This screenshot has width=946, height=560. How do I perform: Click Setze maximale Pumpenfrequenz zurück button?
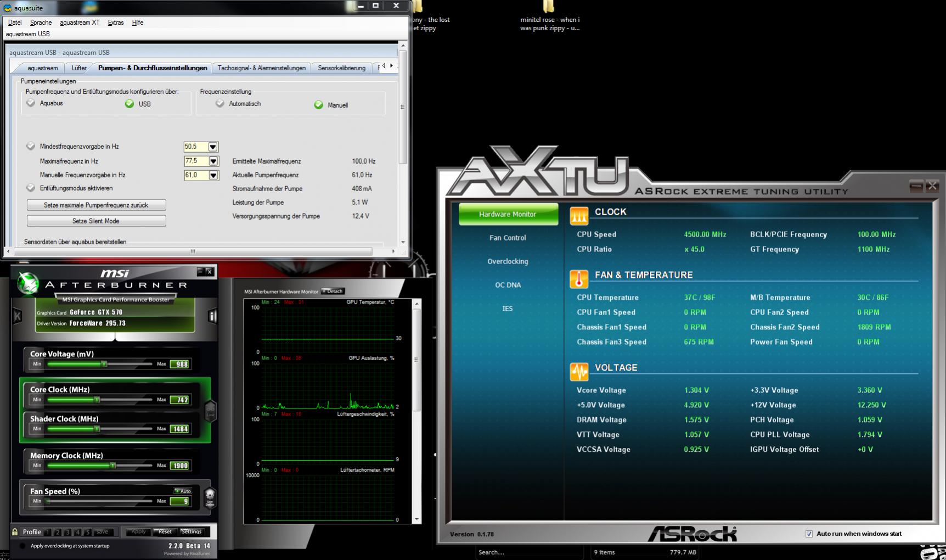[96, 205]
